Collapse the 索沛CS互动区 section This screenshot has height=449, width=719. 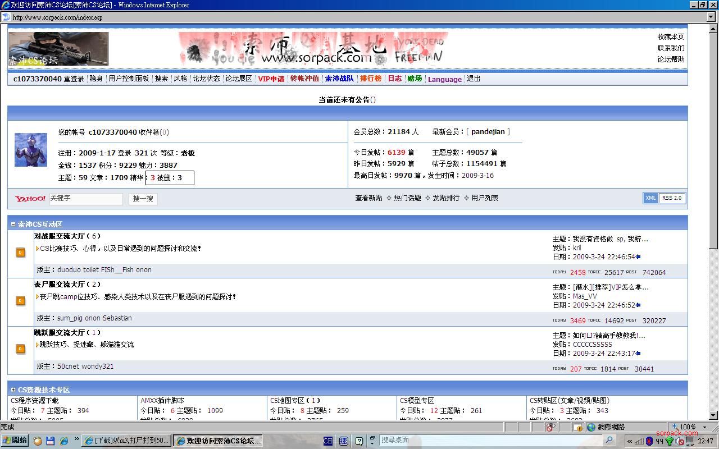click(13, 224)
